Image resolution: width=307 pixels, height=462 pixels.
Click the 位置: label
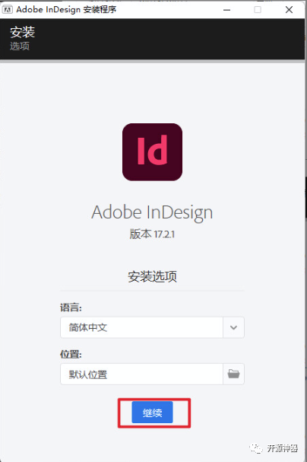point(71,354)
